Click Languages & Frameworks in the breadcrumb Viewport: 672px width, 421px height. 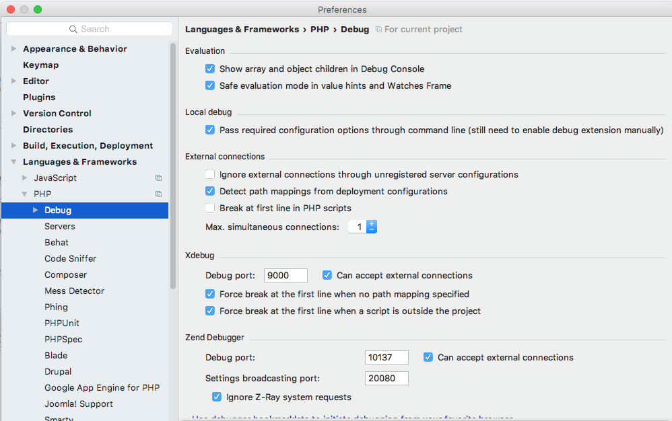pyautogui.click(x=242, y=30)
